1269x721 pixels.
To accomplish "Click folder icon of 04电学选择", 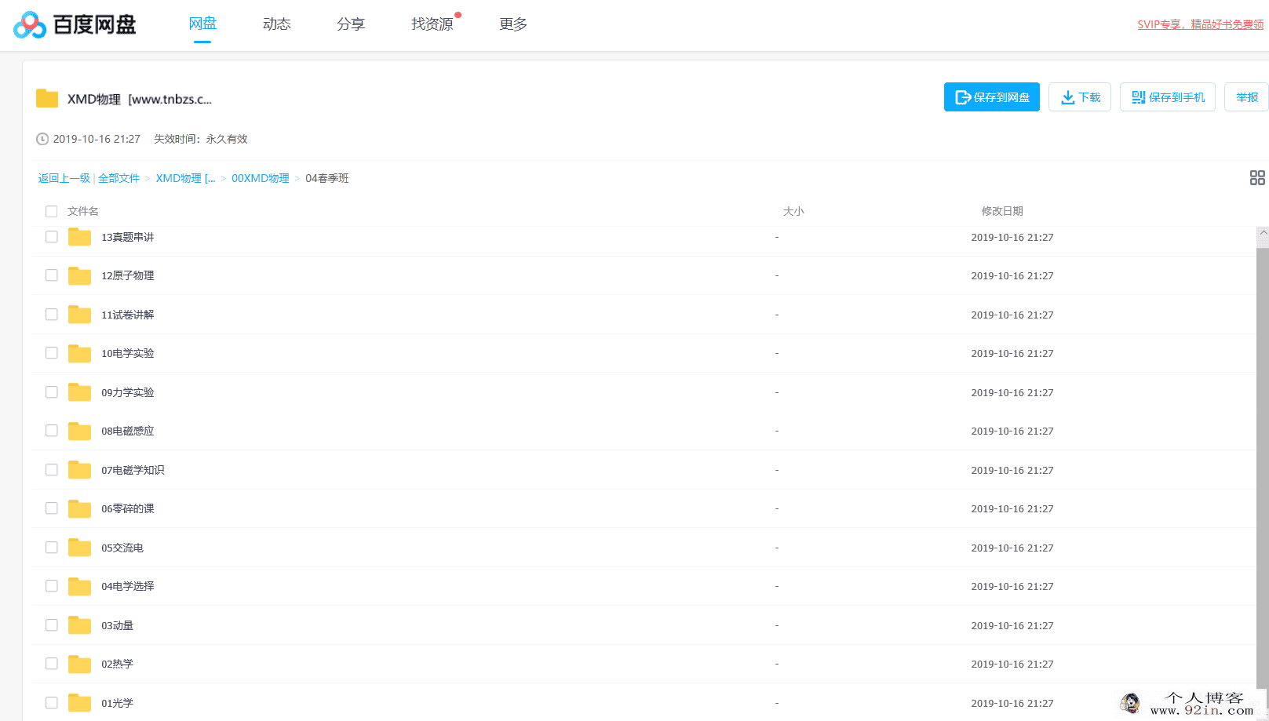I will (79, 586).
